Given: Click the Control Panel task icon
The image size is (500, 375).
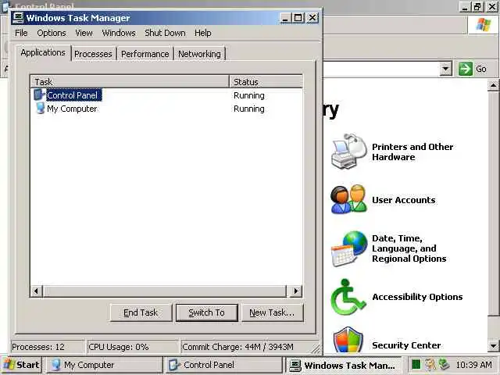Looking at the screenshot, I should [39, 95].
